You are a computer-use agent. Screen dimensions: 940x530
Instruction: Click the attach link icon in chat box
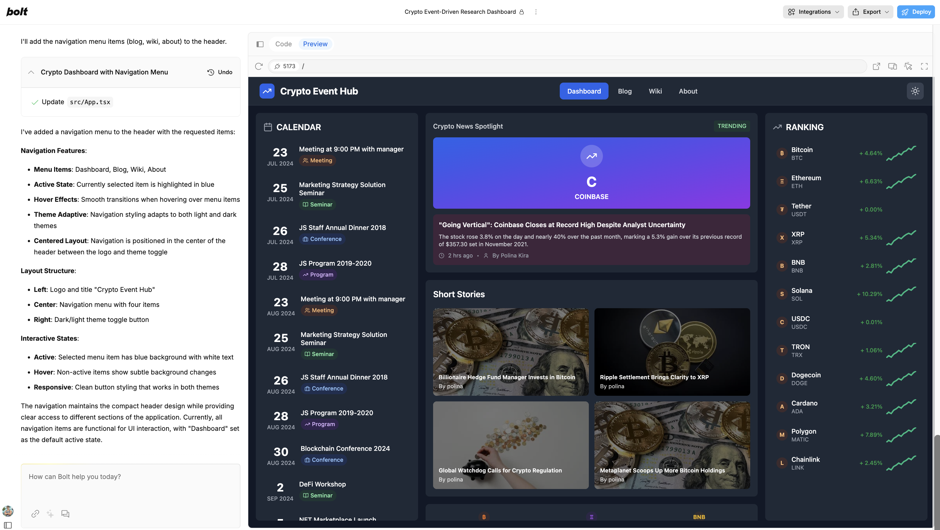tap(35, 514)
